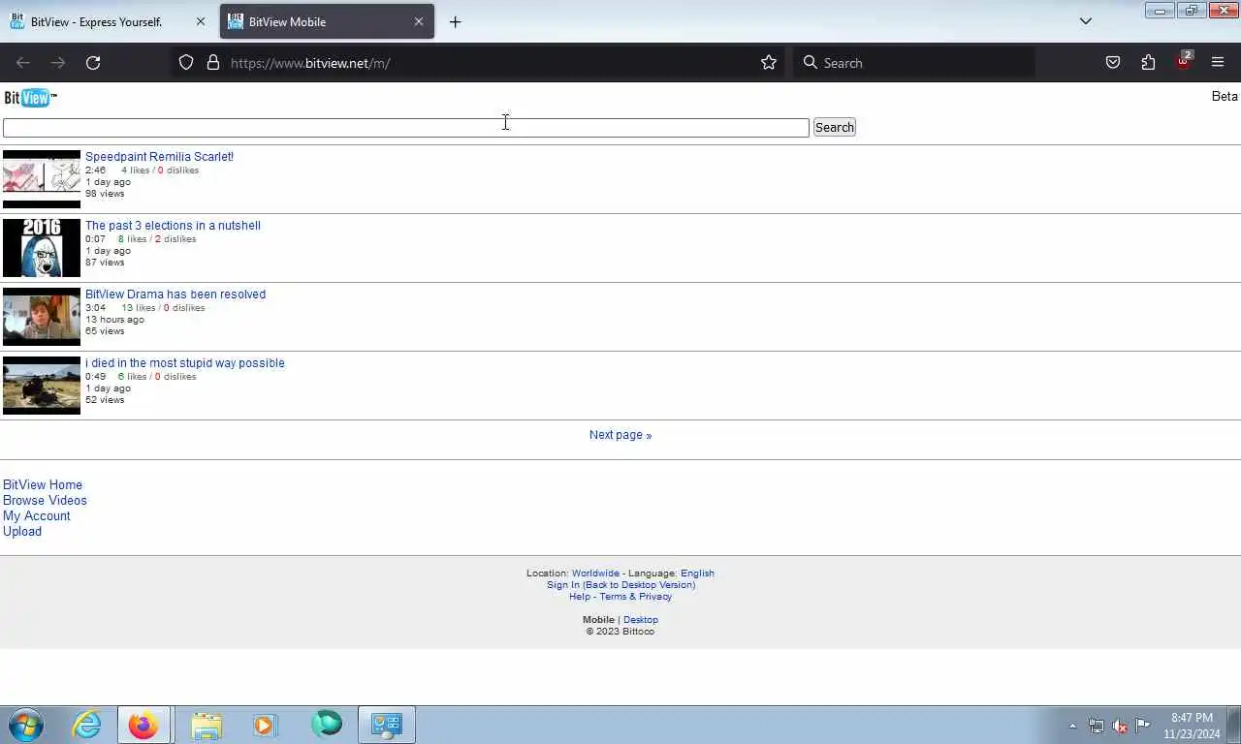Open the Browse Videos link

click(x=45, y=501)
